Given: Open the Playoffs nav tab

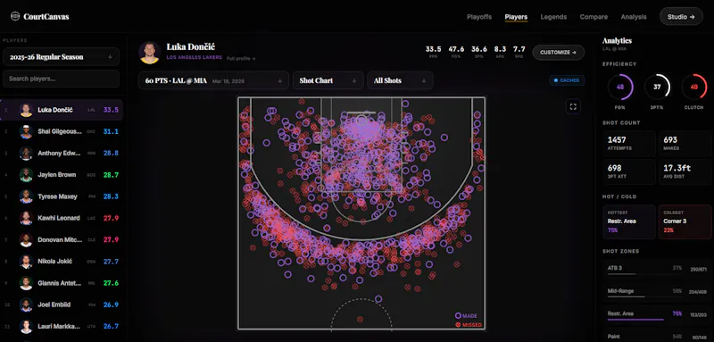Looking at the screenshot, I should tap(479, 17).
